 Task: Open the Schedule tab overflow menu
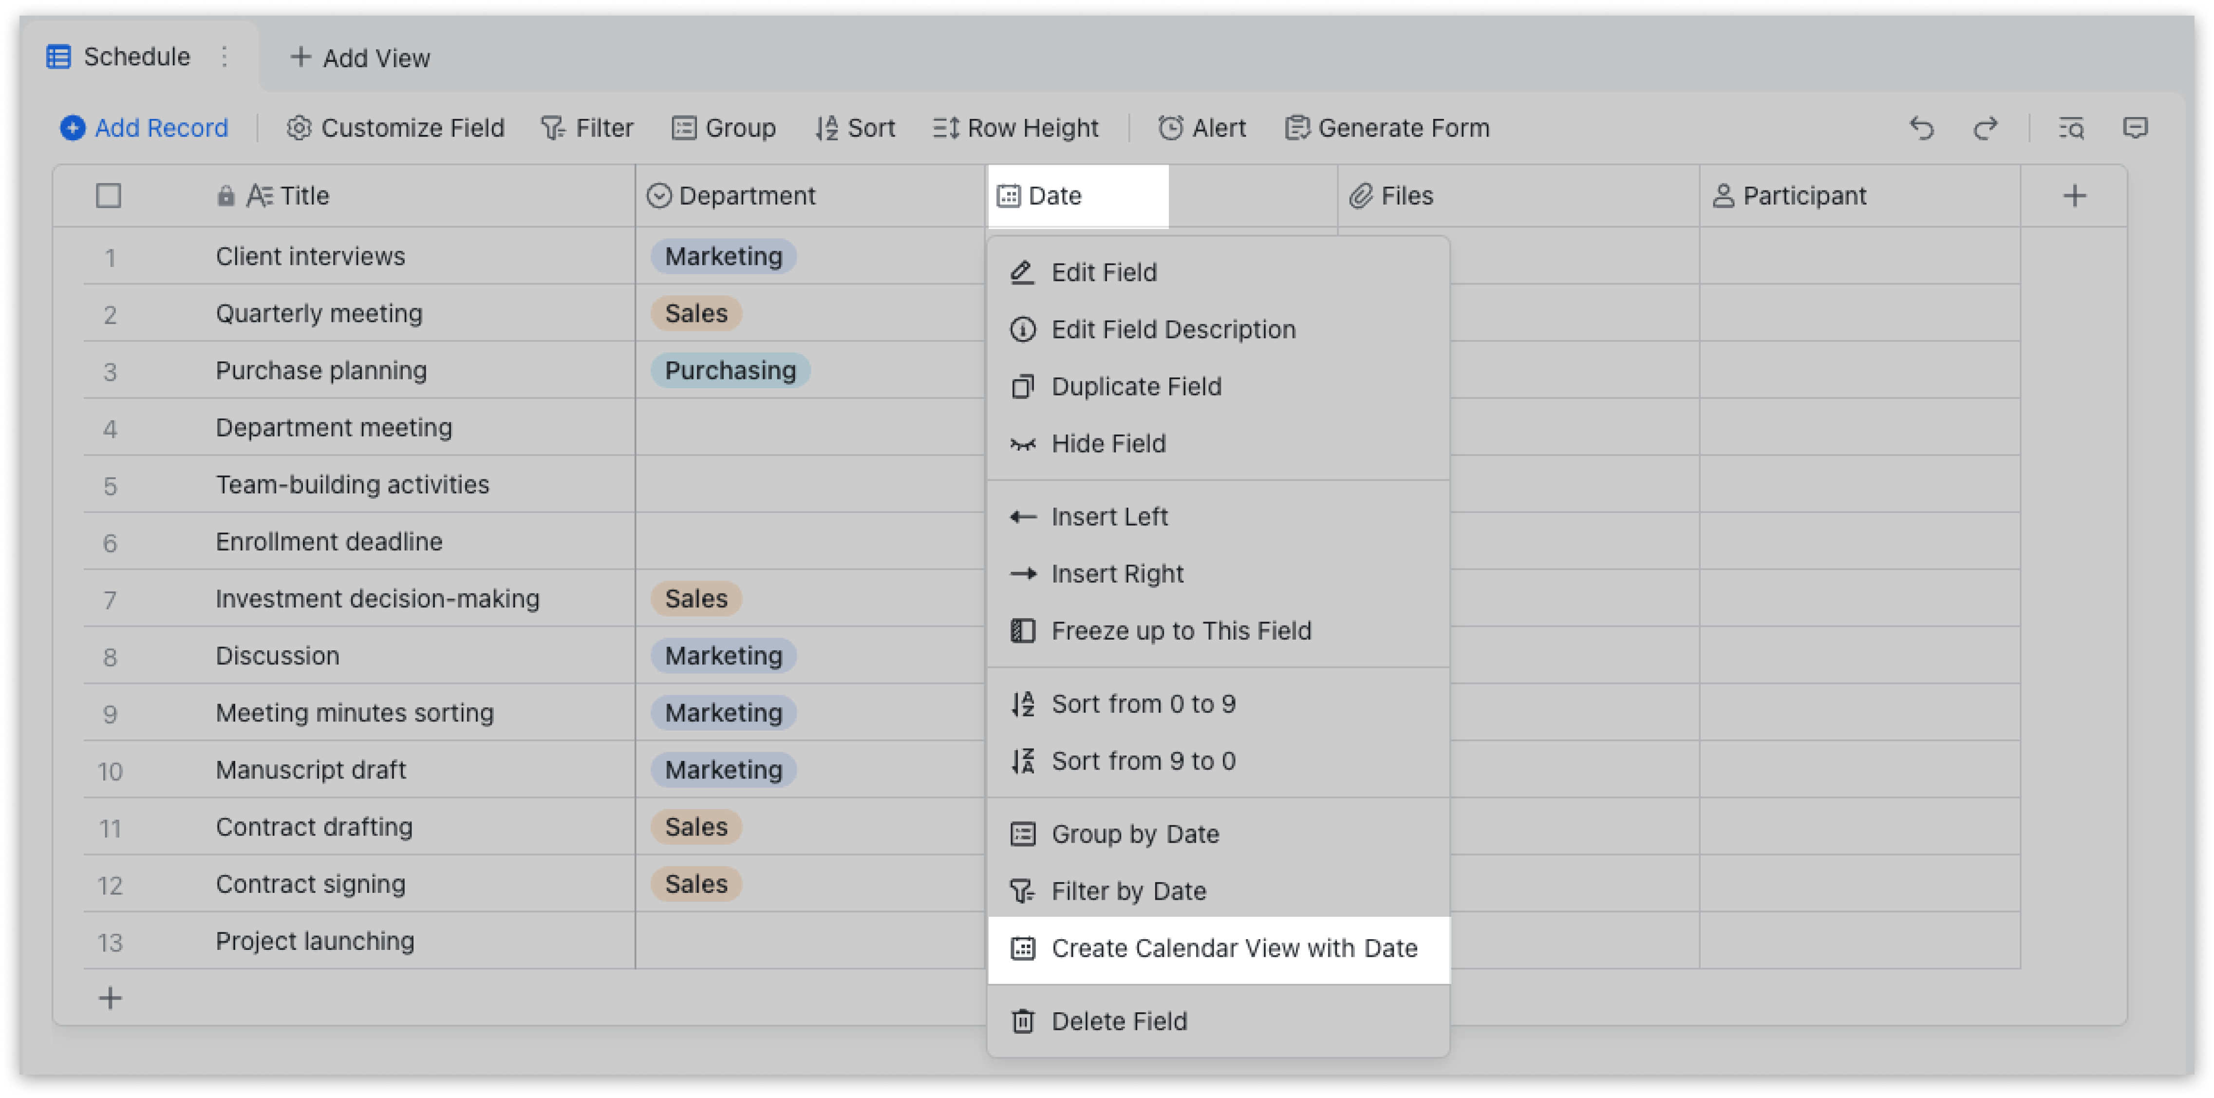[225, 57]
